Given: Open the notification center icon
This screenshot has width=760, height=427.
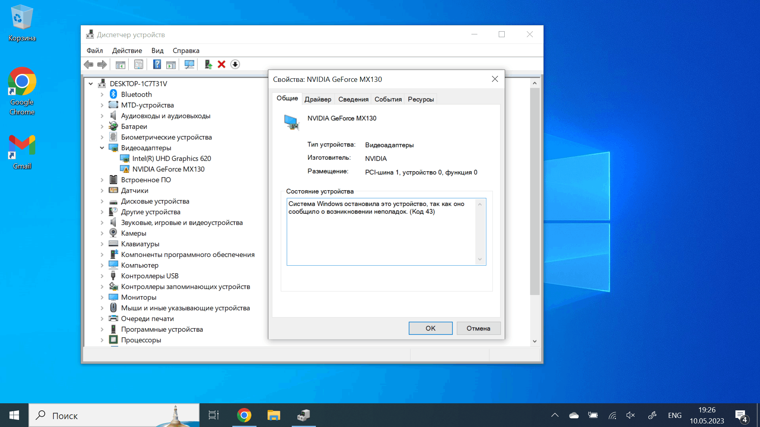Looking at the screenshot, I should 741,416.
